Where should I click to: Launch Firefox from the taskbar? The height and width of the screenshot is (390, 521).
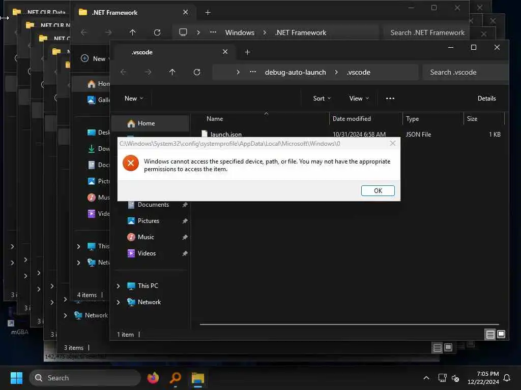pos(153,378)
